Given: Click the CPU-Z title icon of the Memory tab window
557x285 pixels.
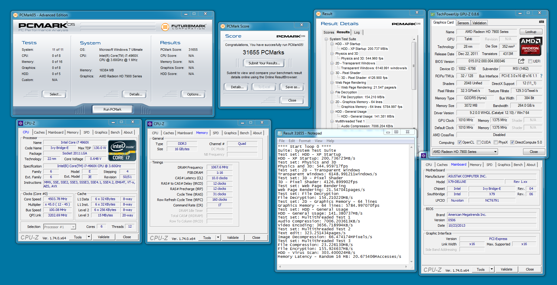Looking at the screenshot, I should [150, 124].
